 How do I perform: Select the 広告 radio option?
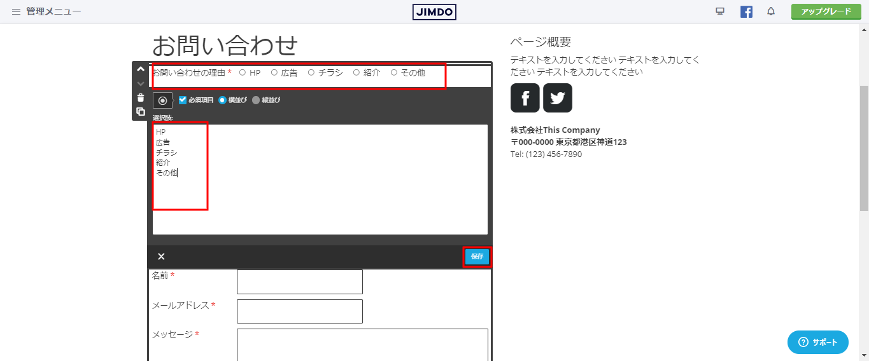click(x=274, y=72)
